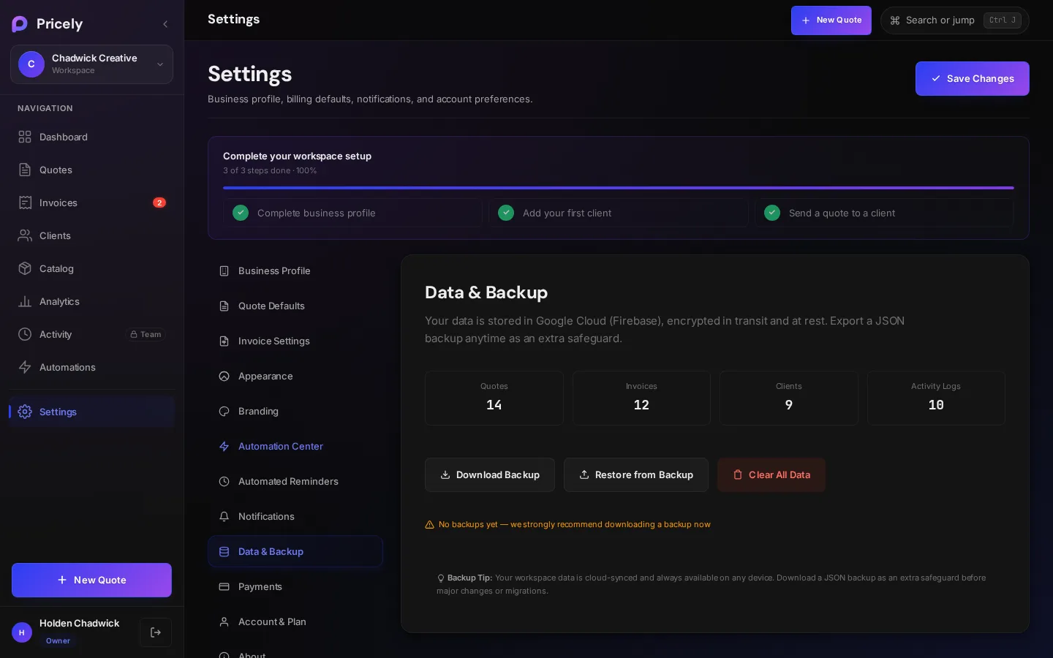Image resolution: width=1053 pixels, height=658 pixels.
Task: Click the workspace setup progress bar
Action: [619, 188]
